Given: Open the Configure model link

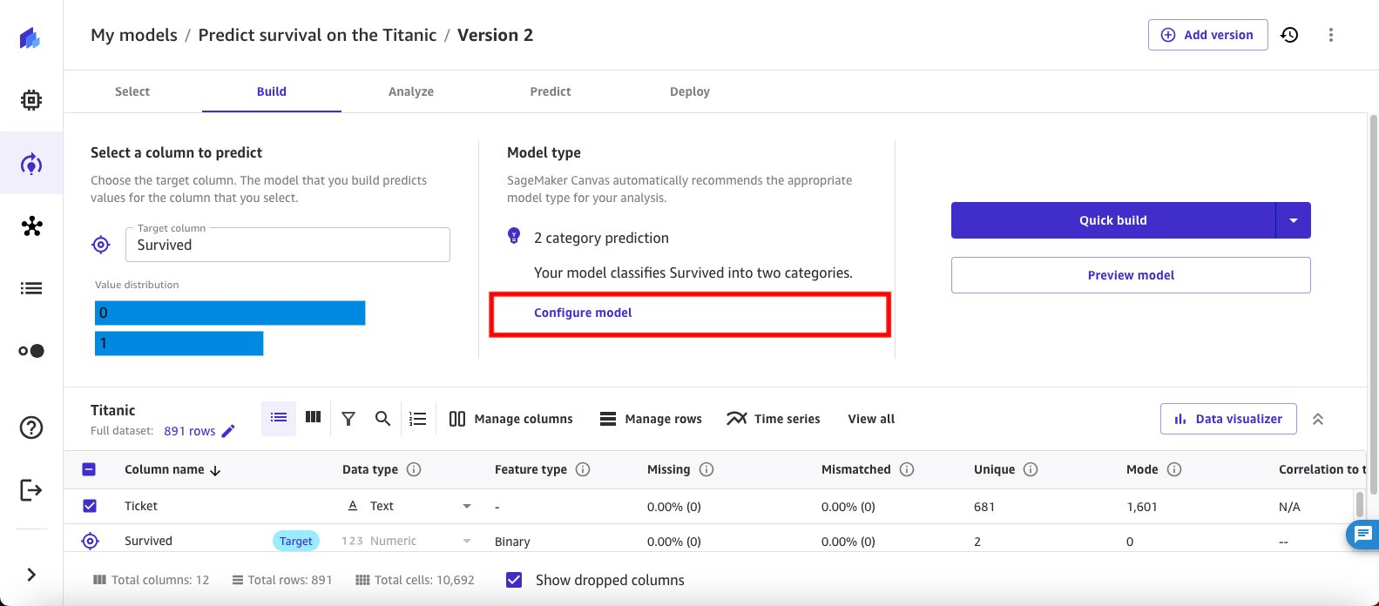Looking at the screenshot, I should (583, 313).
